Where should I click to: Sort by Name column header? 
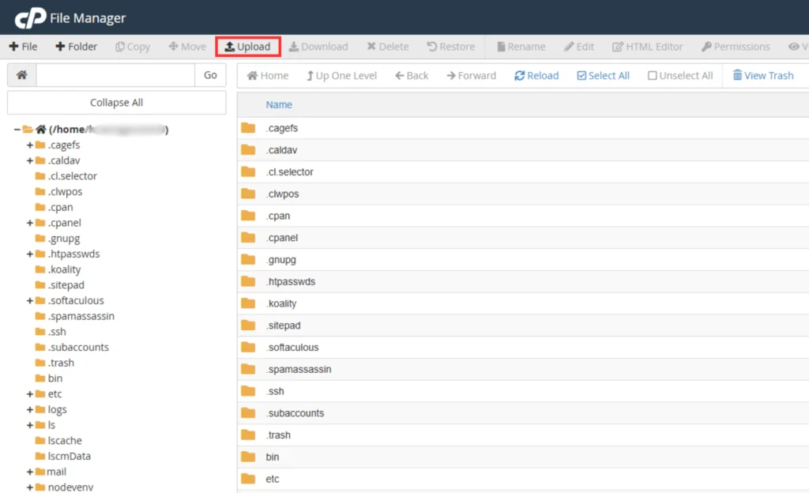click(279, 105)
